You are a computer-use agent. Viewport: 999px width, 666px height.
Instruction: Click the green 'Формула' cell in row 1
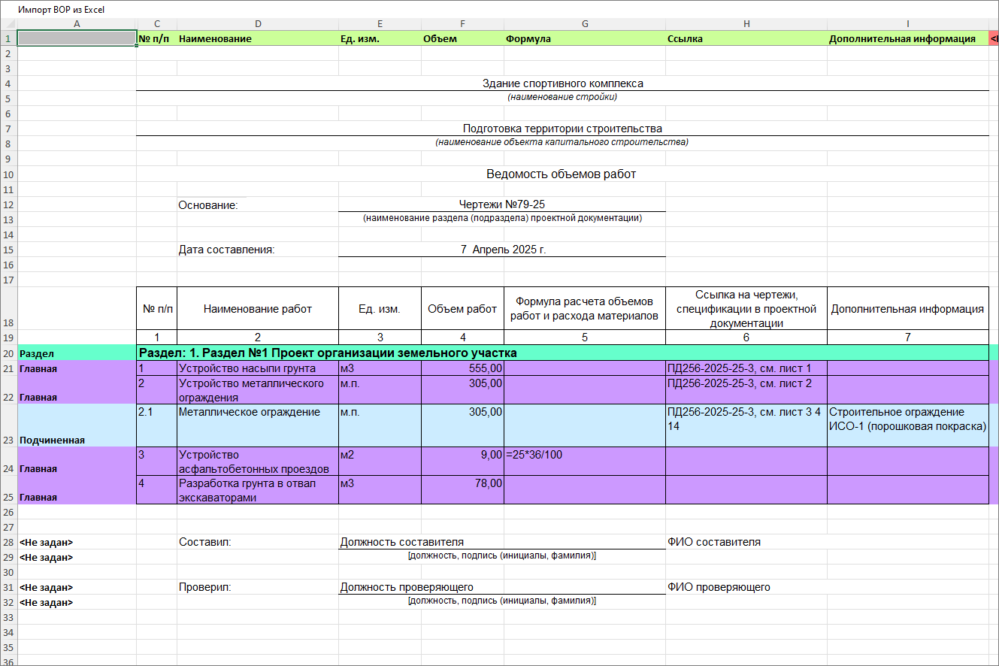[x=584, y=39]
